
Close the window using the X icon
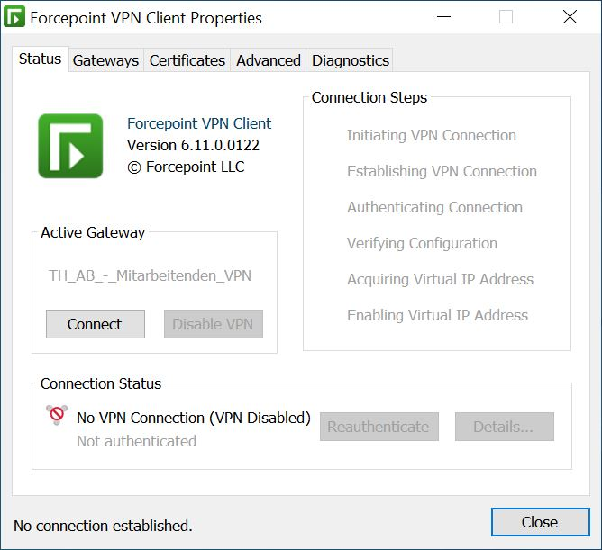tap(570, 17)
